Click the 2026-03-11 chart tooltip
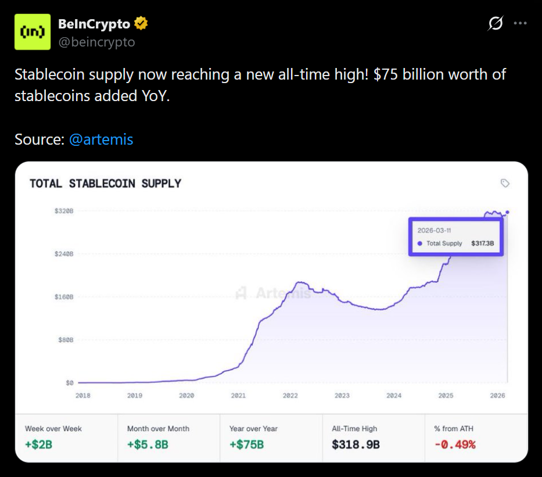 pyautogui.click(x=455, y=236)
